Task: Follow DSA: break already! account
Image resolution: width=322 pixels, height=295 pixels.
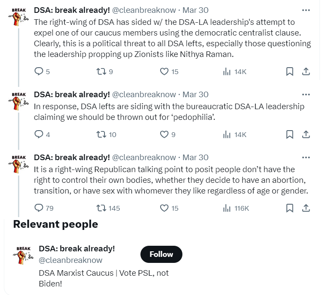Action: click(x=161, y=254)
